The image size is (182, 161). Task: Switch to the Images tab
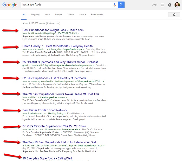pos(58,15)
